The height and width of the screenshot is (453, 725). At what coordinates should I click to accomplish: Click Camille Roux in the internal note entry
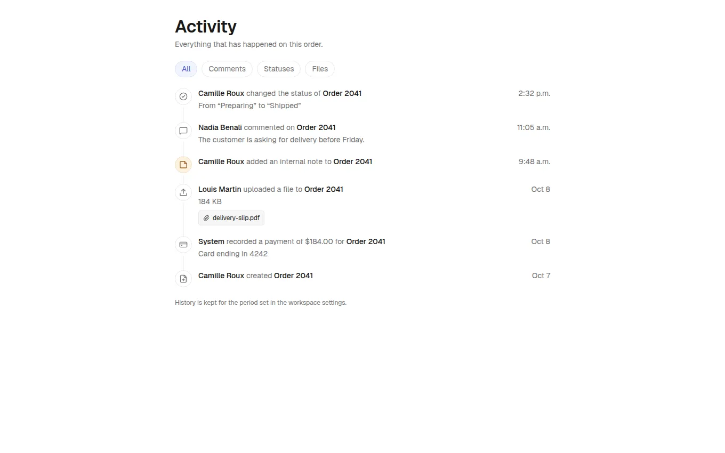tap(221, 161)
